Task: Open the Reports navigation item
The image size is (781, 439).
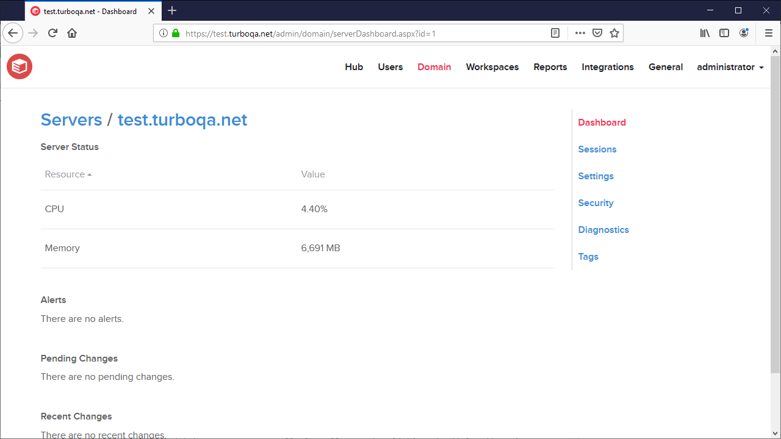Action: (x=550, y=67)
